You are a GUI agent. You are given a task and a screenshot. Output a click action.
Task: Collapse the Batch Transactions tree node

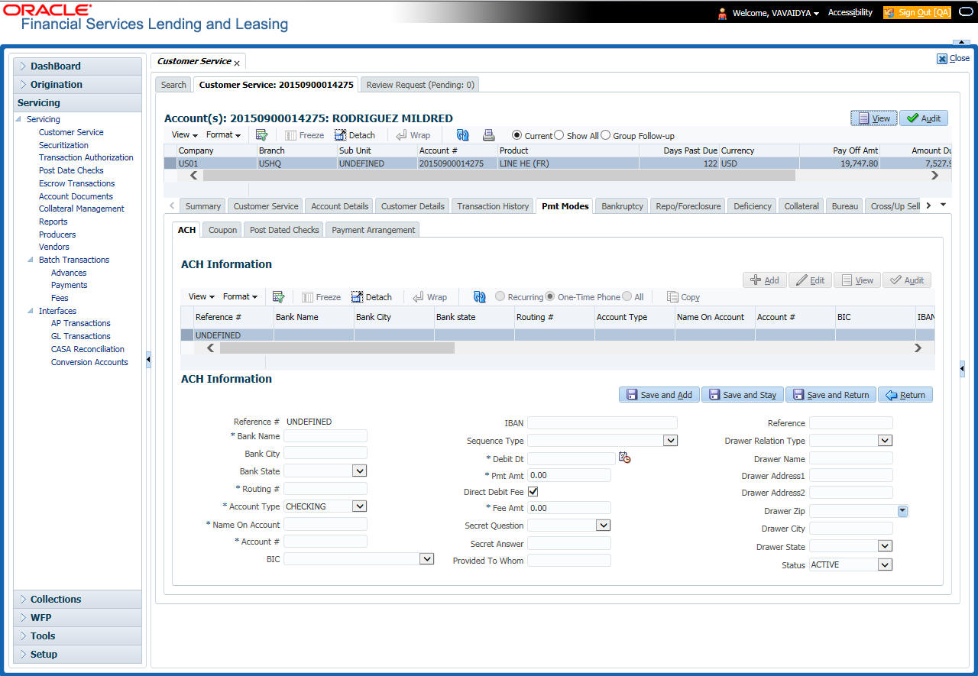click(x=31, y=260)
